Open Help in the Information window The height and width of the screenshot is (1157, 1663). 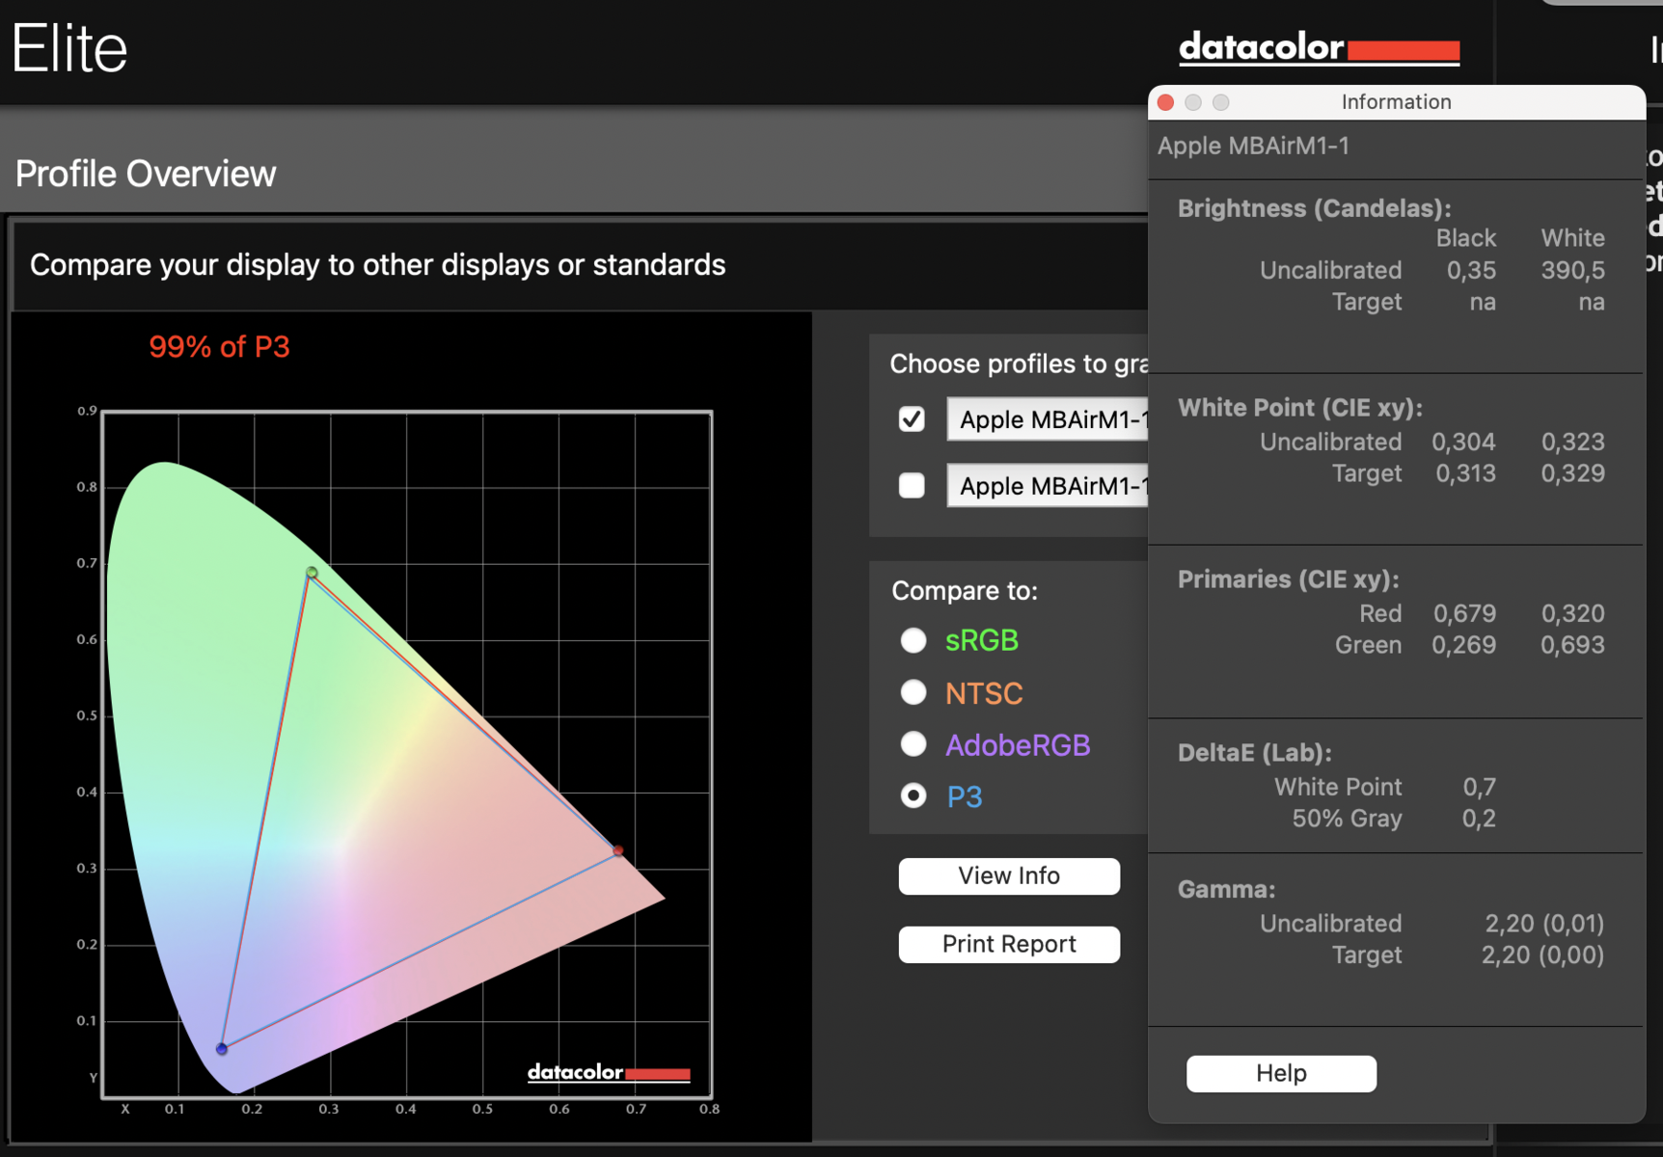click(x=1281, y=1073)
